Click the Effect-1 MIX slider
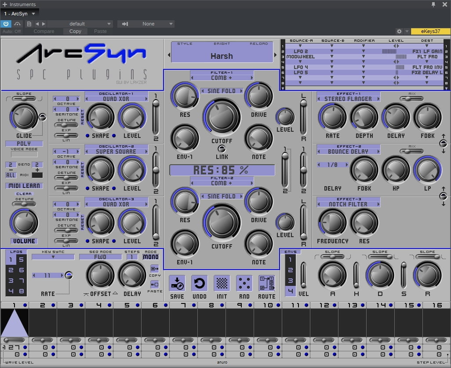The height and width of the screenshot is (368, 451). tap(411, 99)
